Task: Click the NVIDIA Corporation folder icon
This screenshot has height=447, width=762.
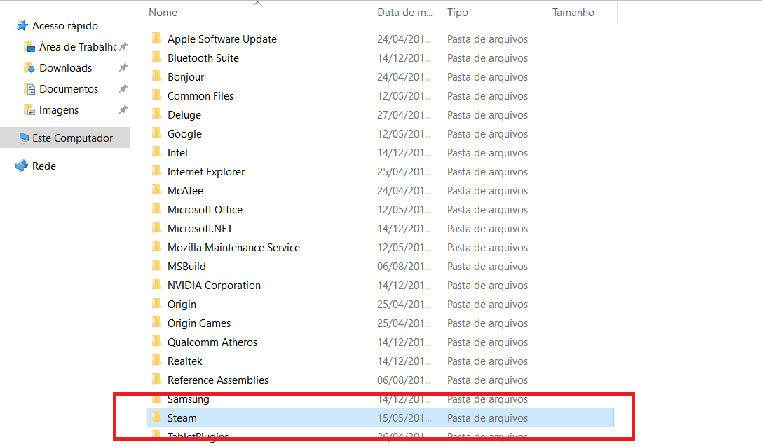Action: pos(156,285)
